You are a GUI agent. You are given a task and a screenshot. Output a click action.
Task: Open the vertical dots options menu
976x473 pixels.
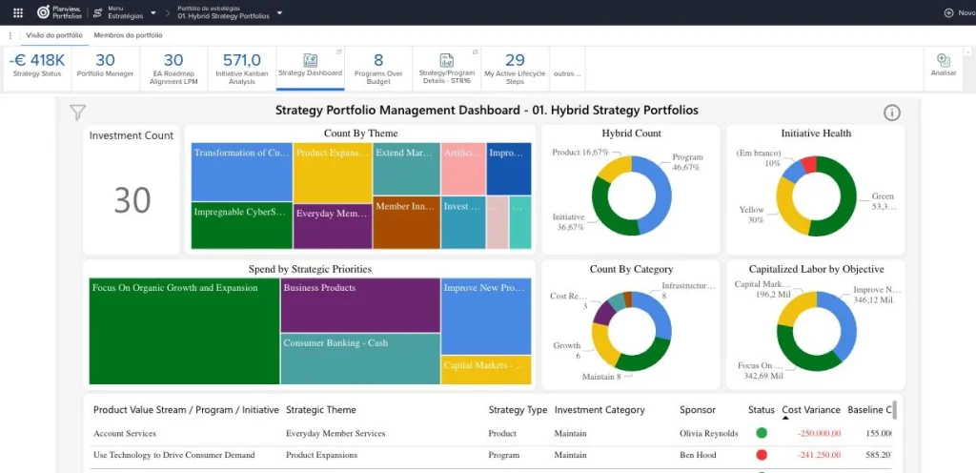(10, 35)
